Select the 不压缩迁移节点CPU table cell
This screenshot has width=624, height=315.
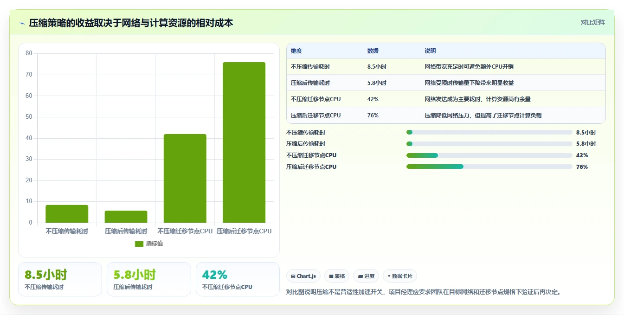315,99
